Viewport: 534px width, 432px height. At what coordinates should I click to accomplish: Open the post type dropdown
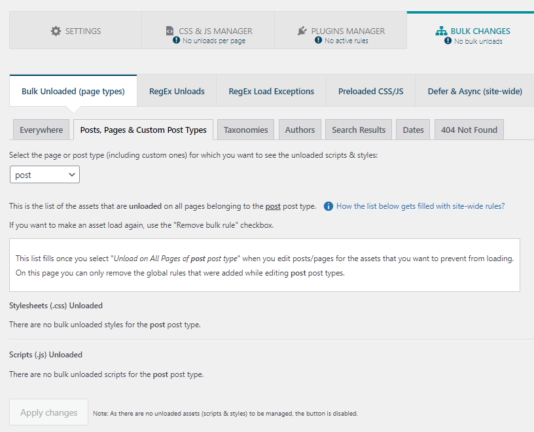[x=44, y=175]
